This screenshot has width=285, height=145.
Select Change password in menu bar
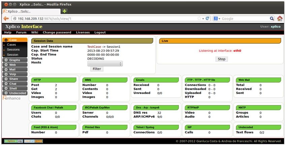tap(57, 33)
